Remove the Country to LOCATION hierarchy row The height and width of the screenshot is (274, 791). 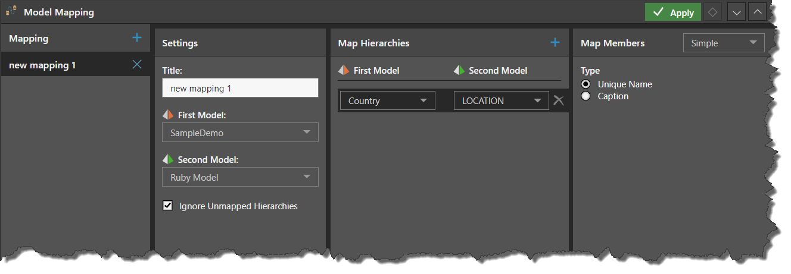pos(558,100)
